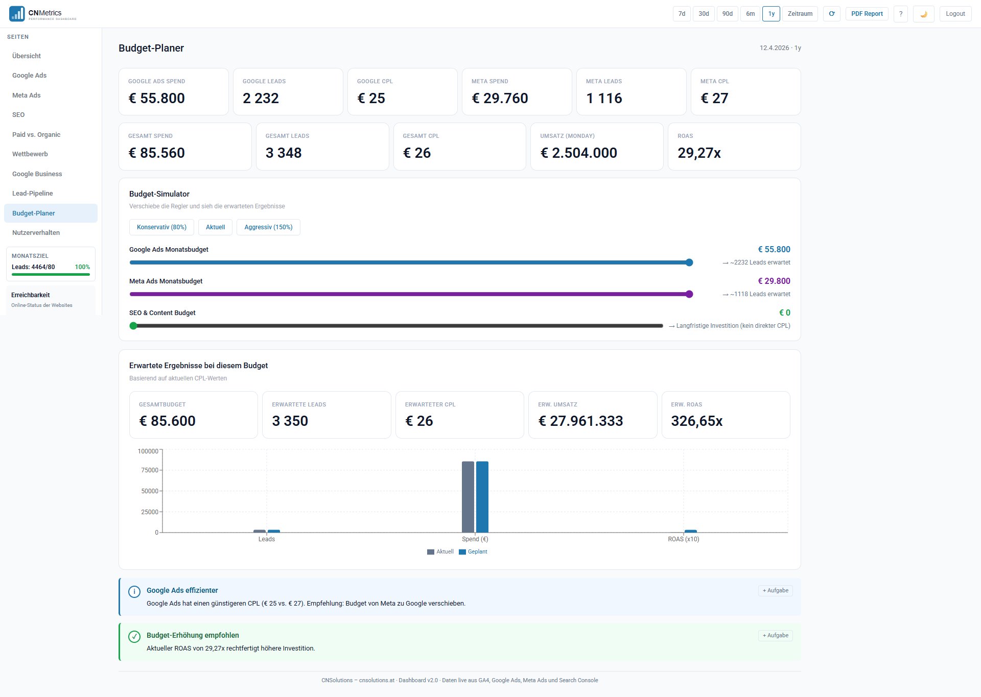The image size is (981, 697).
Task: Adjust the Google Ads Monatsbudget slider
Action: [x=690, y=262]
